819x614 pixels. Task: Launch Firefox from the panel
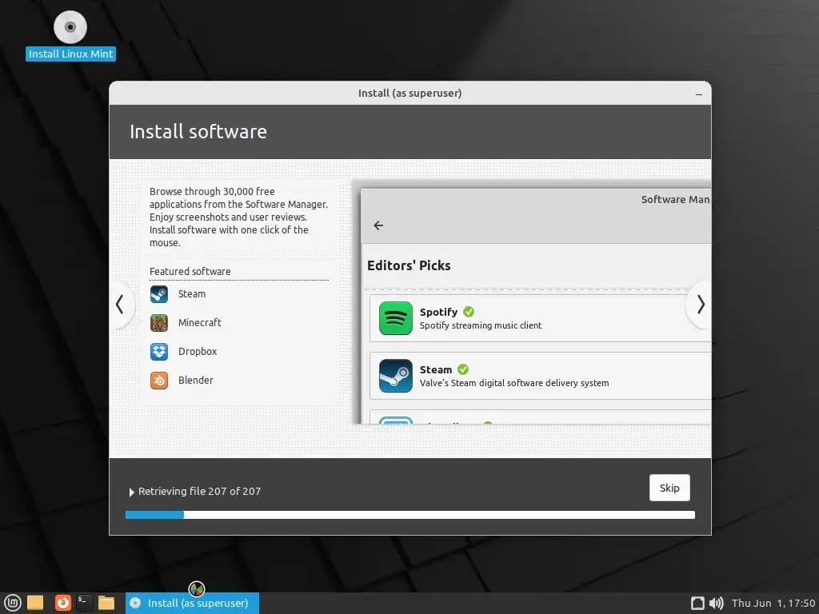coord(62,603)
